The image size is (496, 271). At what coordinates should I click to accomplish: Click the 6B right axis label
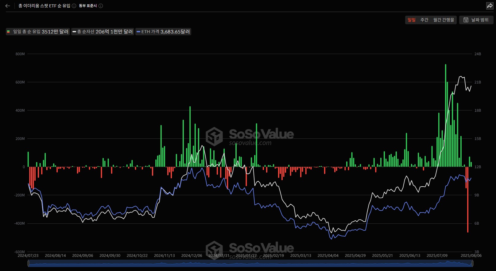point(477,223)
